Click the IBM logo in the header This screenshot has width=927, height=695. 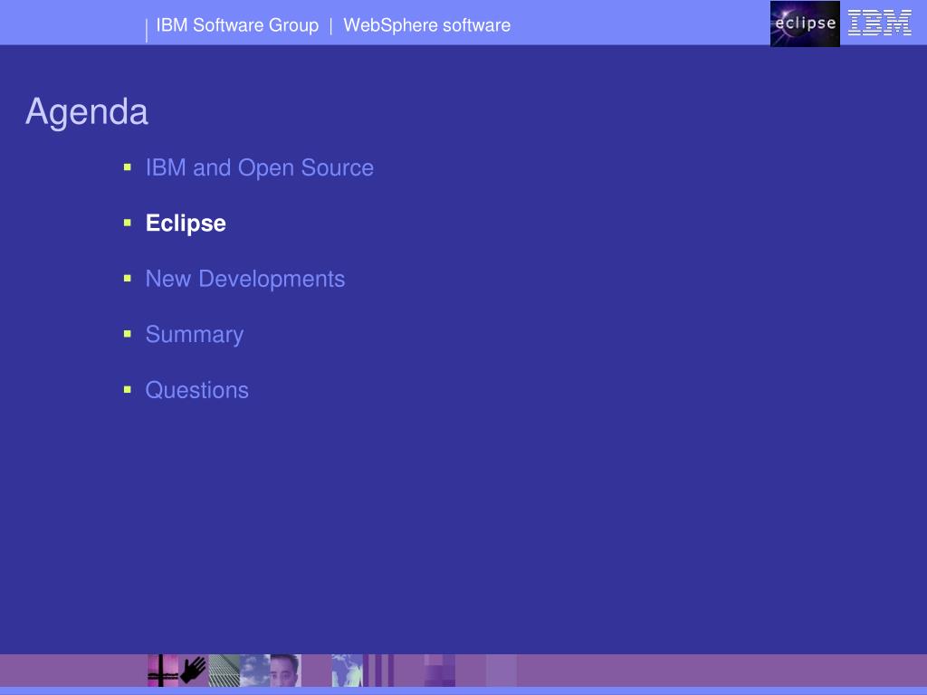880,23
